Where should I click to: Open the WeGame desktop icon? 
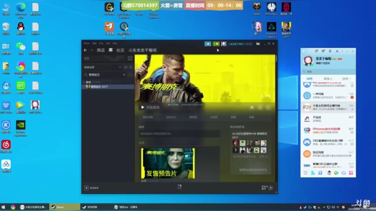click(109, 9)
